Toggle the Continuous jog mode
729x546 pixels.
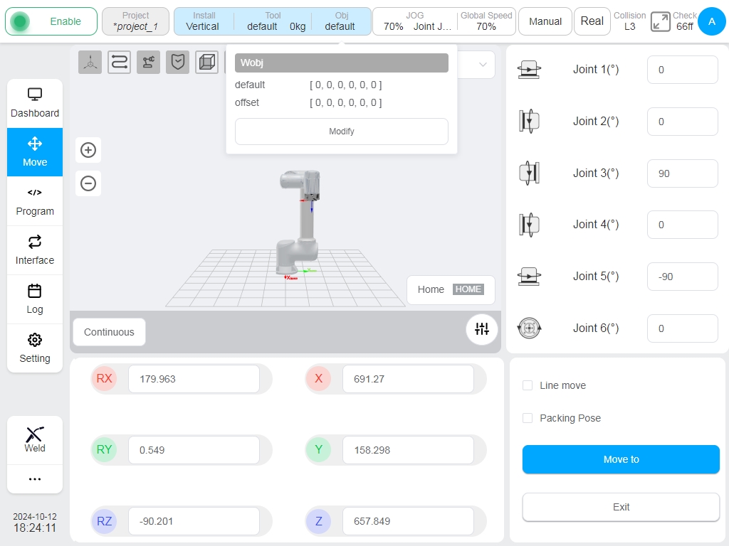(x=109, y=332)
